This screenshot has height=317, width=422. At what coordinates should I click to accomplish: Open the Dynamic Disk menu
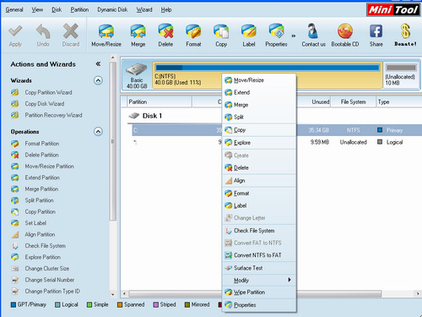click(x=112, y=9)
